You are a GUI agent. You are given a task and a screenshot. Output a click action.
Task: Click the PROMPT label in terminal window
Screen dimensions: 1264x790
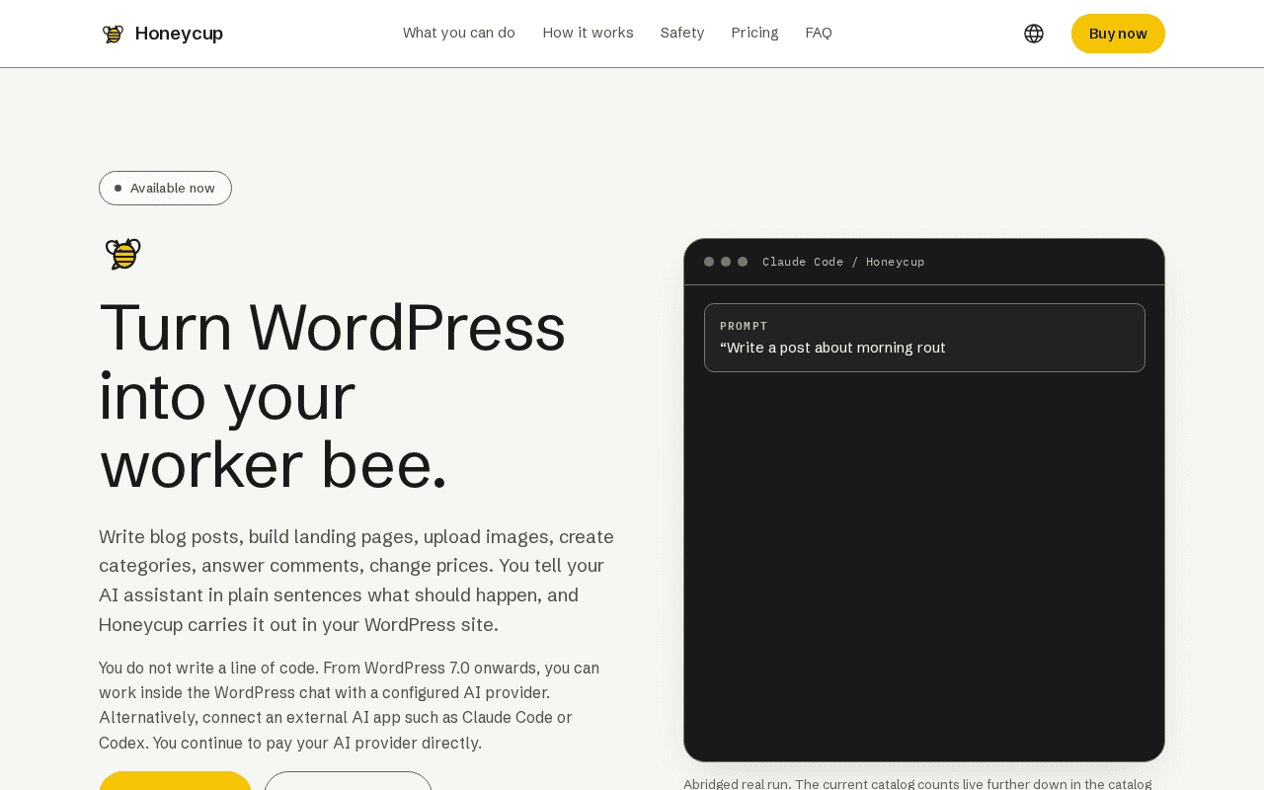744,326
